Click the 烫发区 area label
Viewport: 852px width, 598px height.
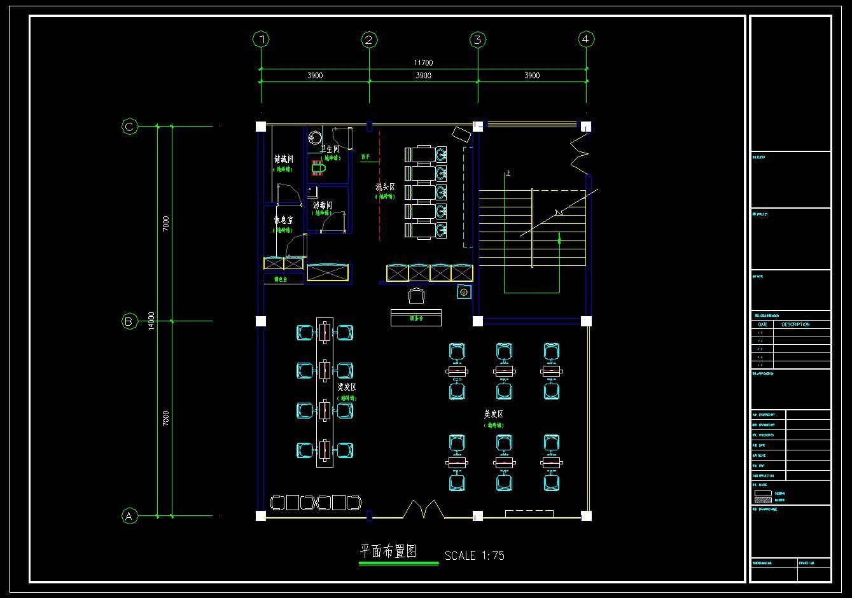(x=347, y=387)
